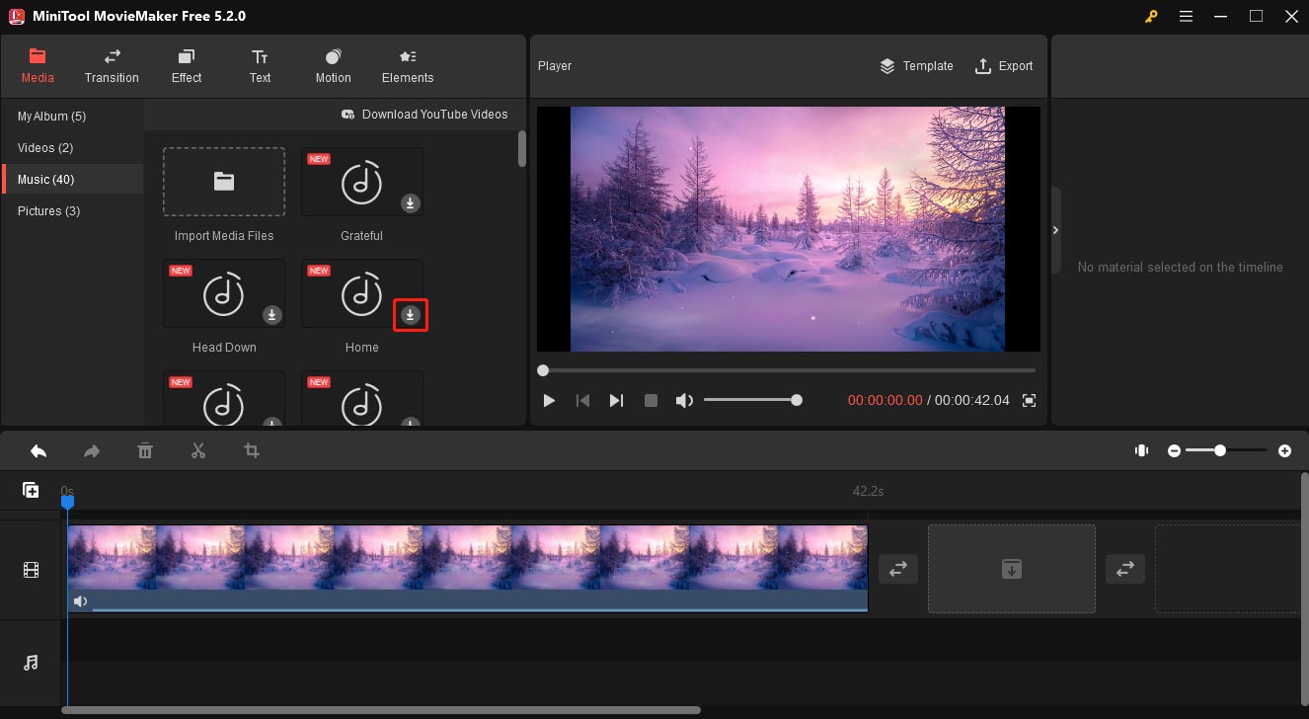Click the Redo arrow
Image resolution: width=1309 pixels, height=719 pixels.
[x=92, y=450]
